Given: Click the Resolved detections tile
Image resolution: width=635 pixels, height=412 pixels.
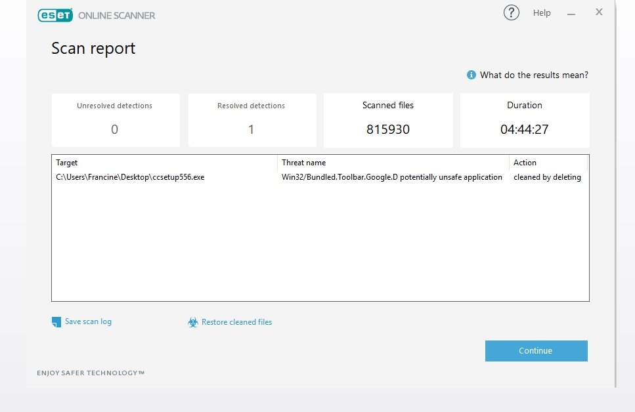Looking at the screenshot, I should [252, 120].
